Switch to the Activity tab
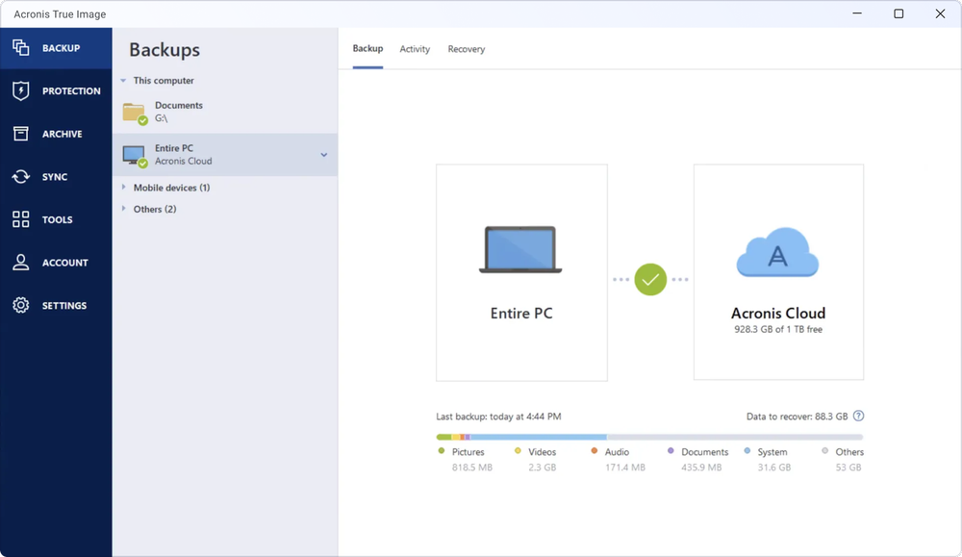 pos(415,48)
